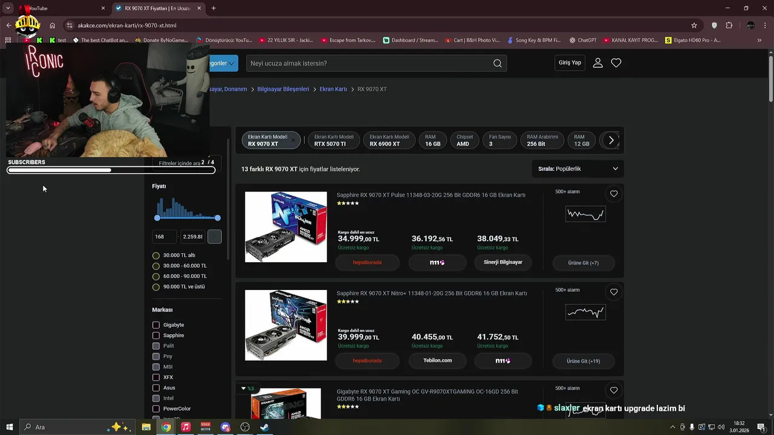Open Windows notification center icon
Image resolution: width=774 pixels, height=435 pixels.
click(x=761, y=427)
